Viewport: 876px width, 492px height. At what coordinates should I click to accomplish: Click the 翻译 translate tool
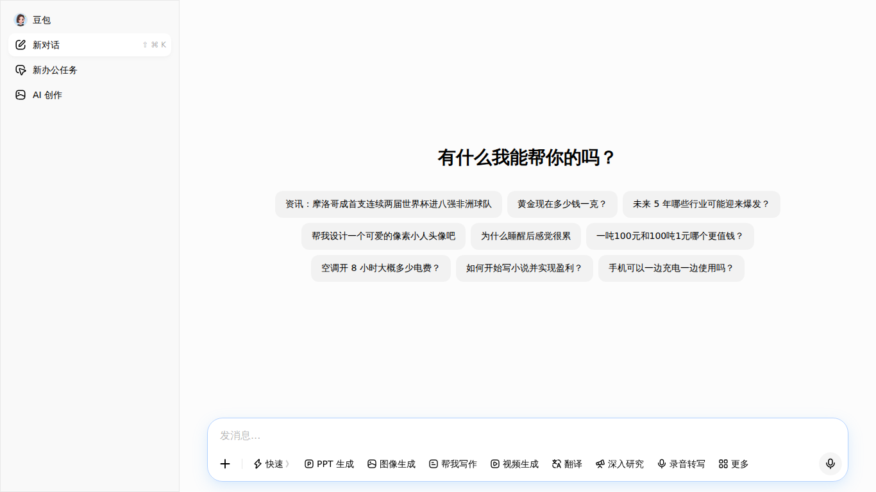567,464
